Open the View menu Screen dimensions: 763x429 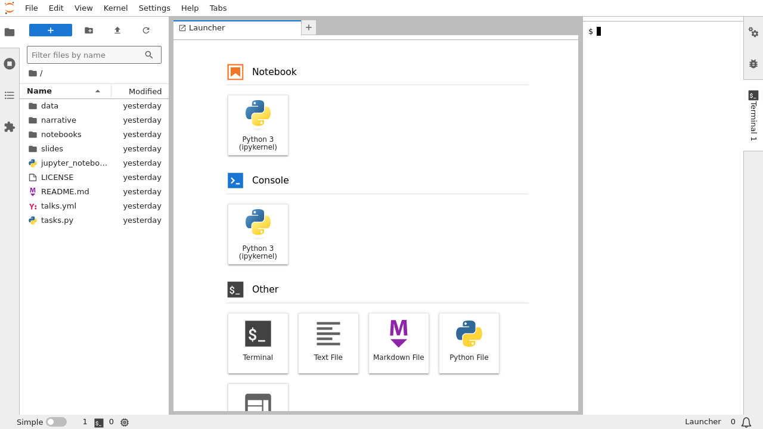tap(83, 8)
